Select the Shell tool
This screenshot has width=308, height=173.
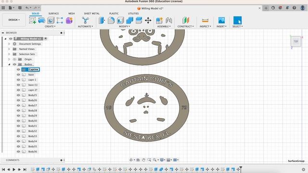(120, 20)
